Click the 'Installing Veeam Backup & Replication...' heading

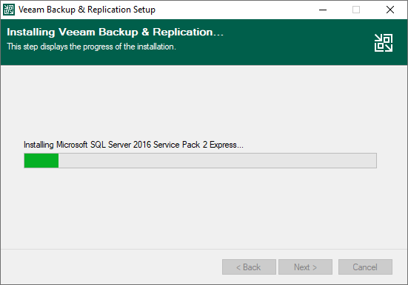point(115,32)
